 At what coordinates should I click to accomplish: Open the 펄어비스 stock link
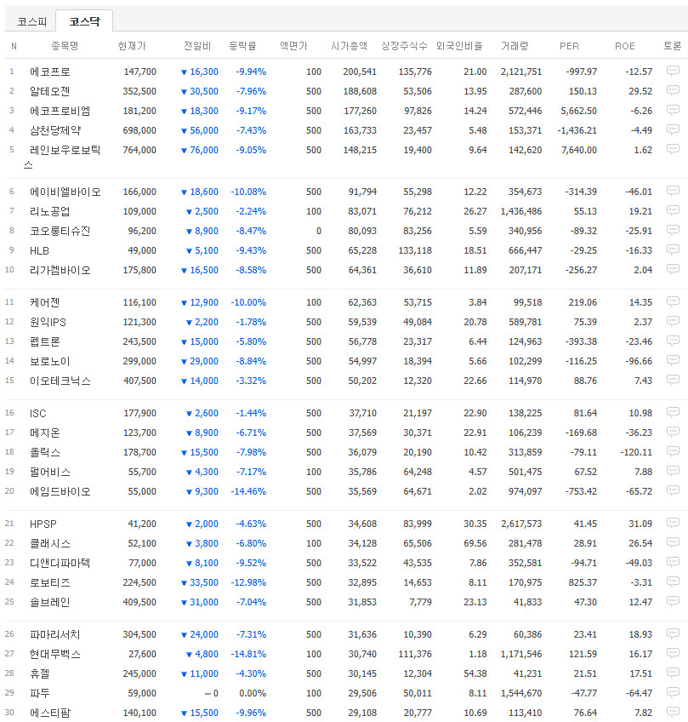49,472
